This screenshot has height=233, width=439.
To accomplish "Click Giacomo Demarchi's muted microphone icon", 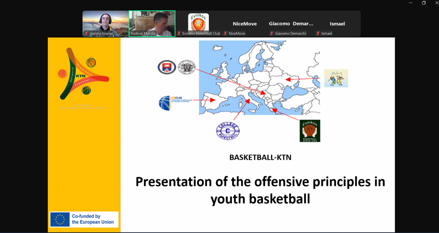I will click(x=272, y=33).
